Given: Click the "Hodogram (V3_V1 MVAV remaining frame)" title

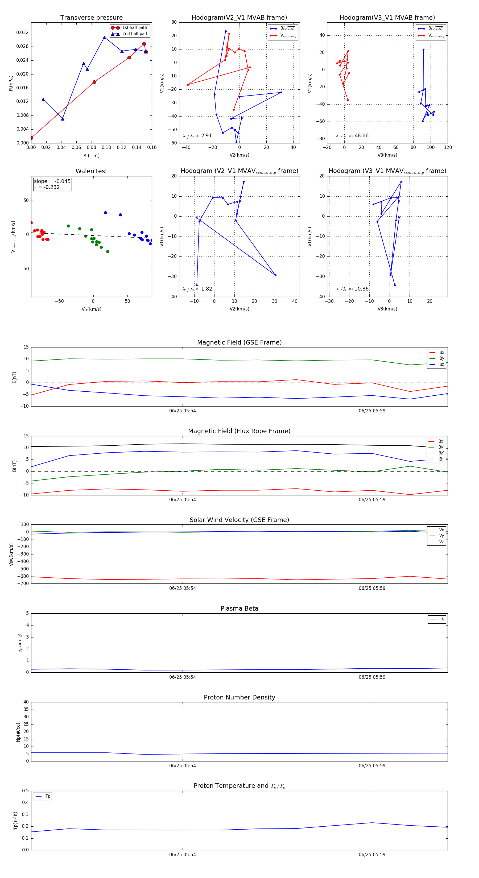Looking at the screenshot, I should [387, 171].
